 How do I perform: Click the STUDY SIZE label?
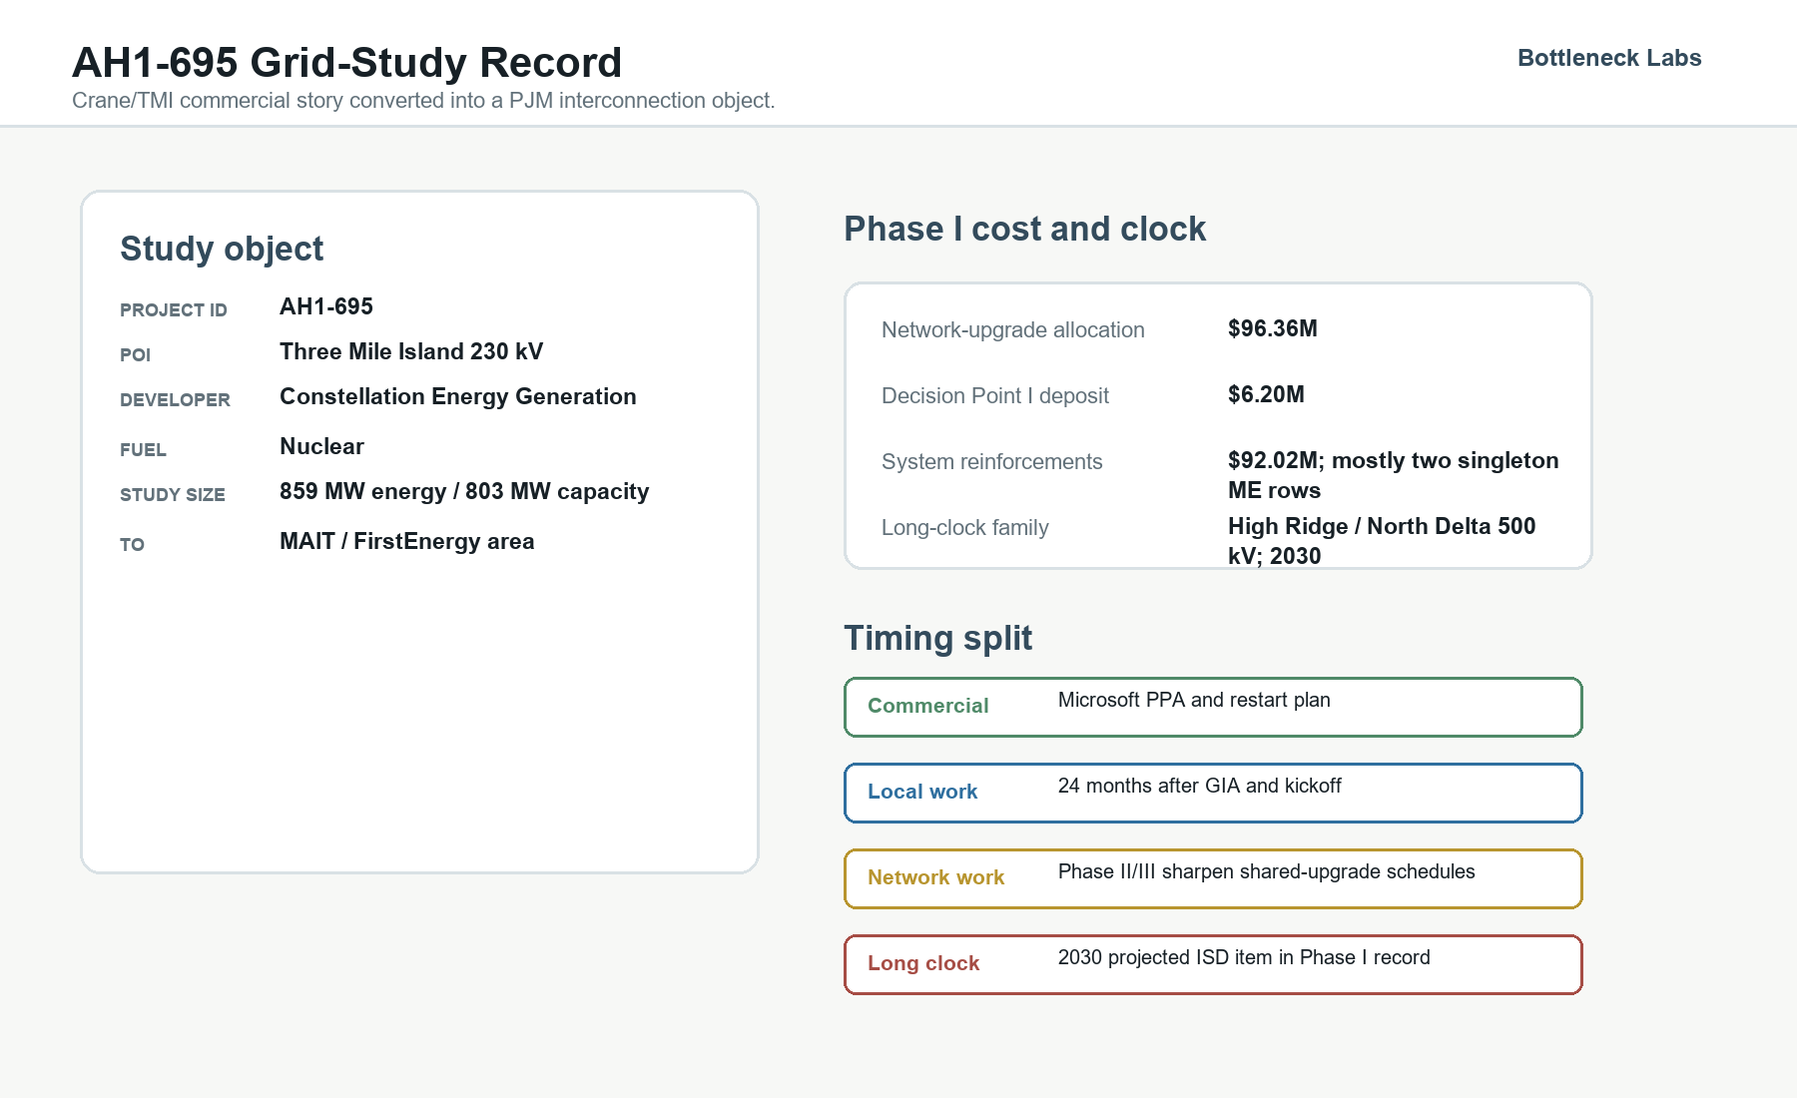coord(173,495)
